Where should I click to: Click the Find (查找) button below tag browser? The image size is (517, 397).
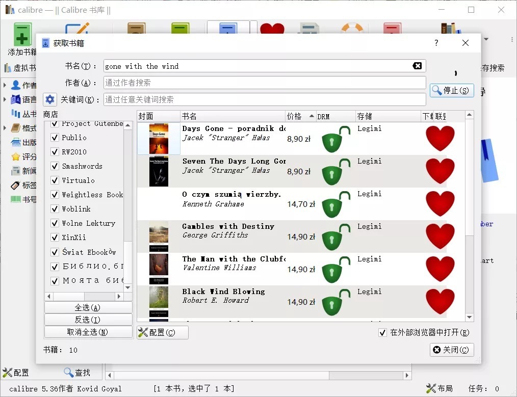(77, 373)
